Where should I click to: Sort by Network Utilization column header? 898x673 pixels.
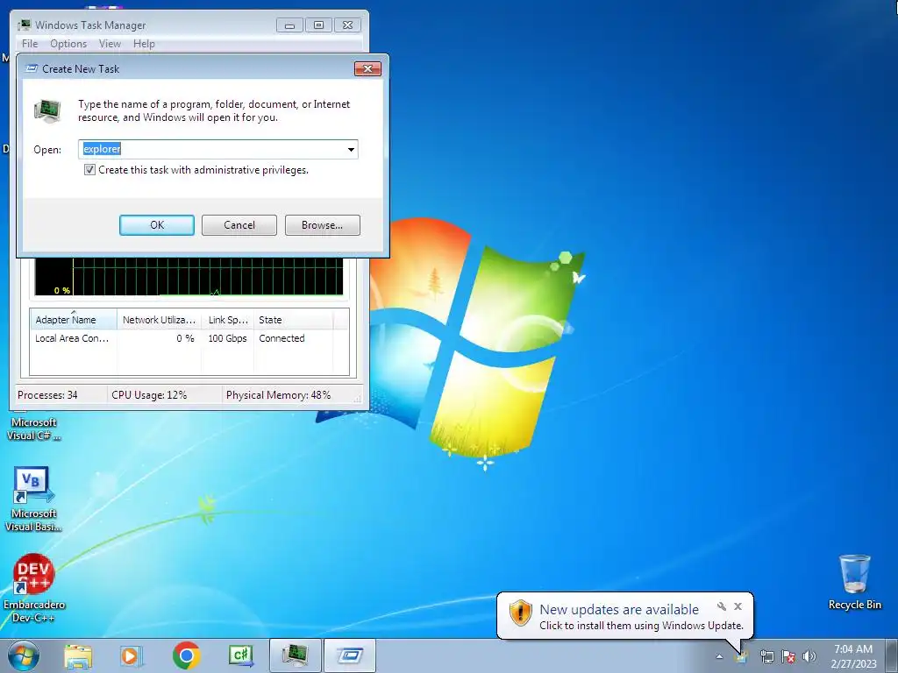(159, 319)
